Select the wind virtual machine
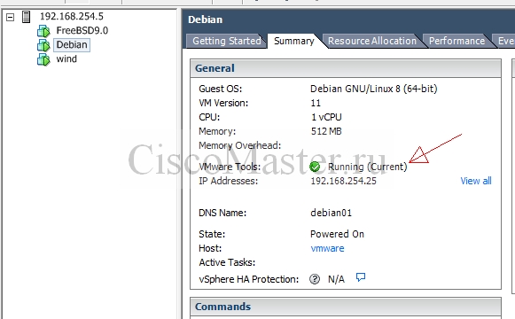This screenshot has width=515, height=319. click(x=66, y=59)
